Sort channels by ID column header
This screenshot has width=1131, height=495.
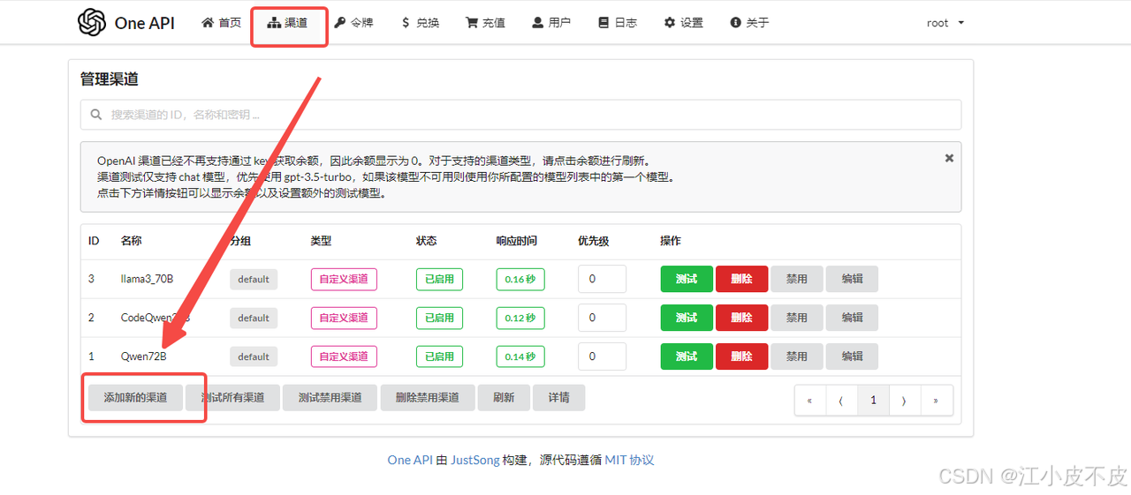[94, 241]
